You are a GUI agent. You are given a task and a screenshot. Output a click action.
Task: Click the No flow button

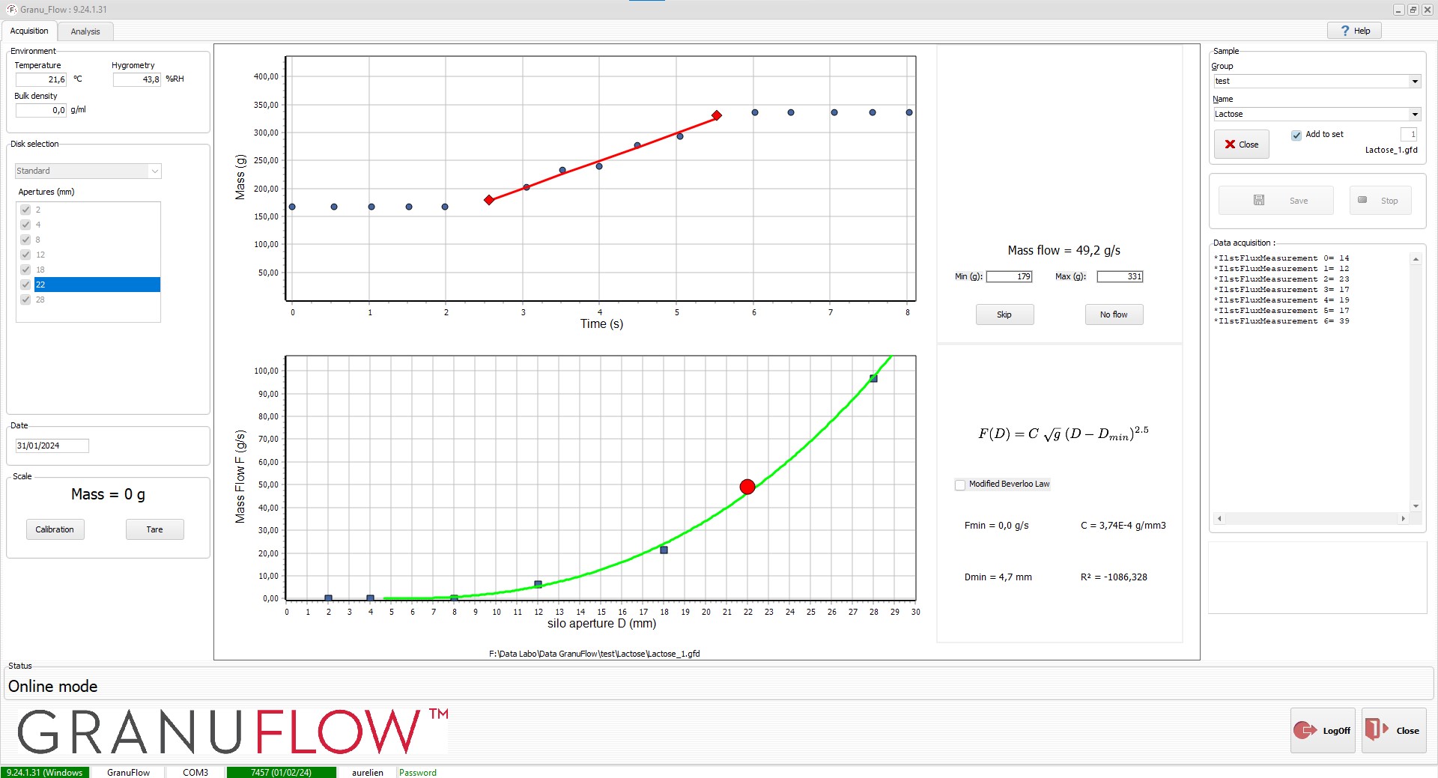(1114, 314)
